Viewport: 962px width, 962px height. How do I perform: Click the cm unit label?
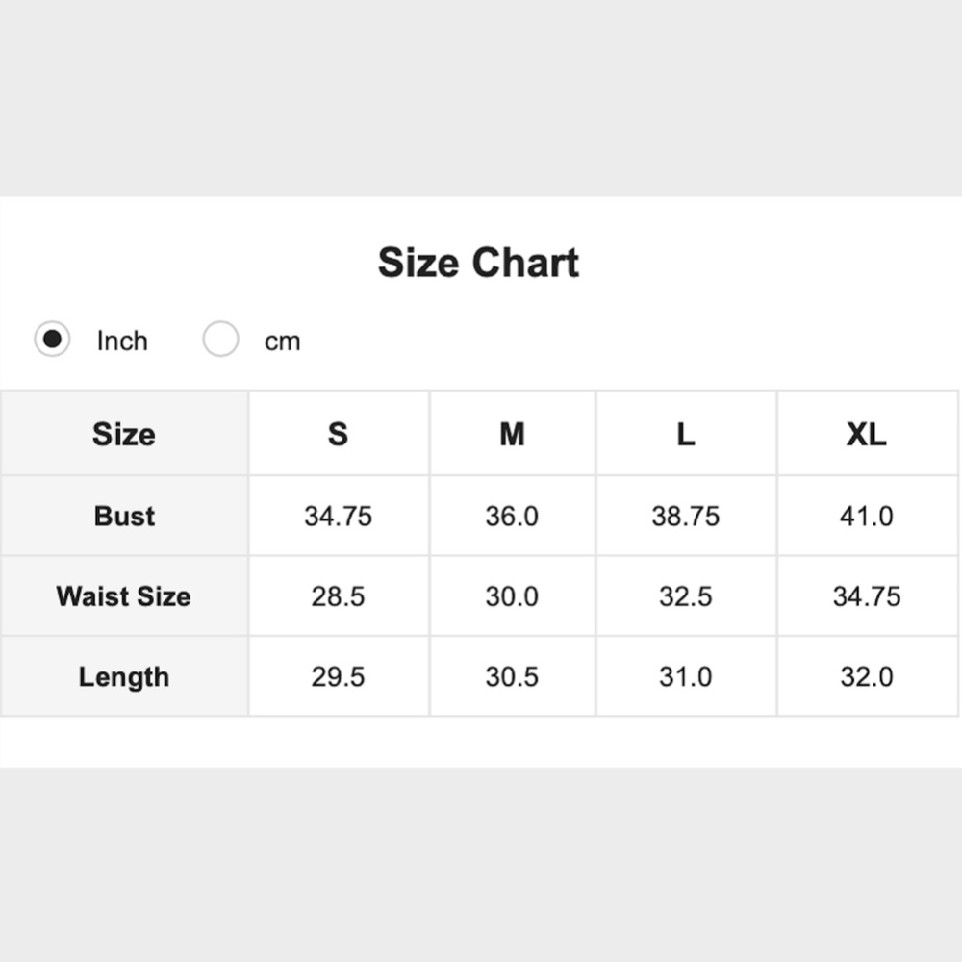point(282,342)
